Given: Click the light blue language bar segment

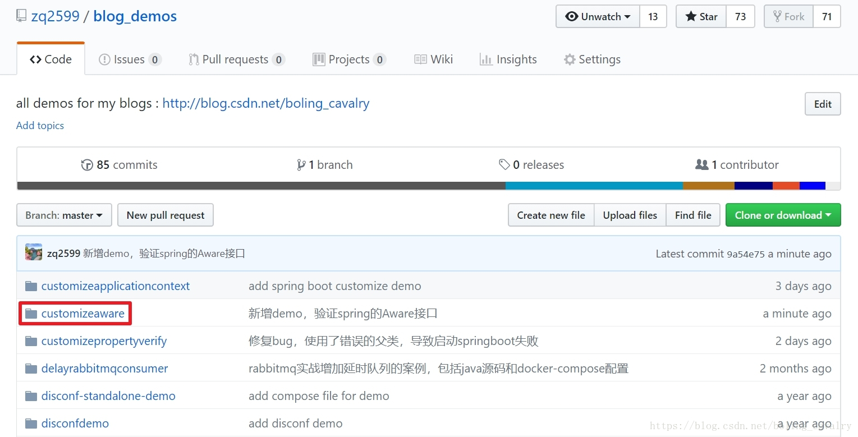Looking at the screenshot, I should [x=594, y=186].
